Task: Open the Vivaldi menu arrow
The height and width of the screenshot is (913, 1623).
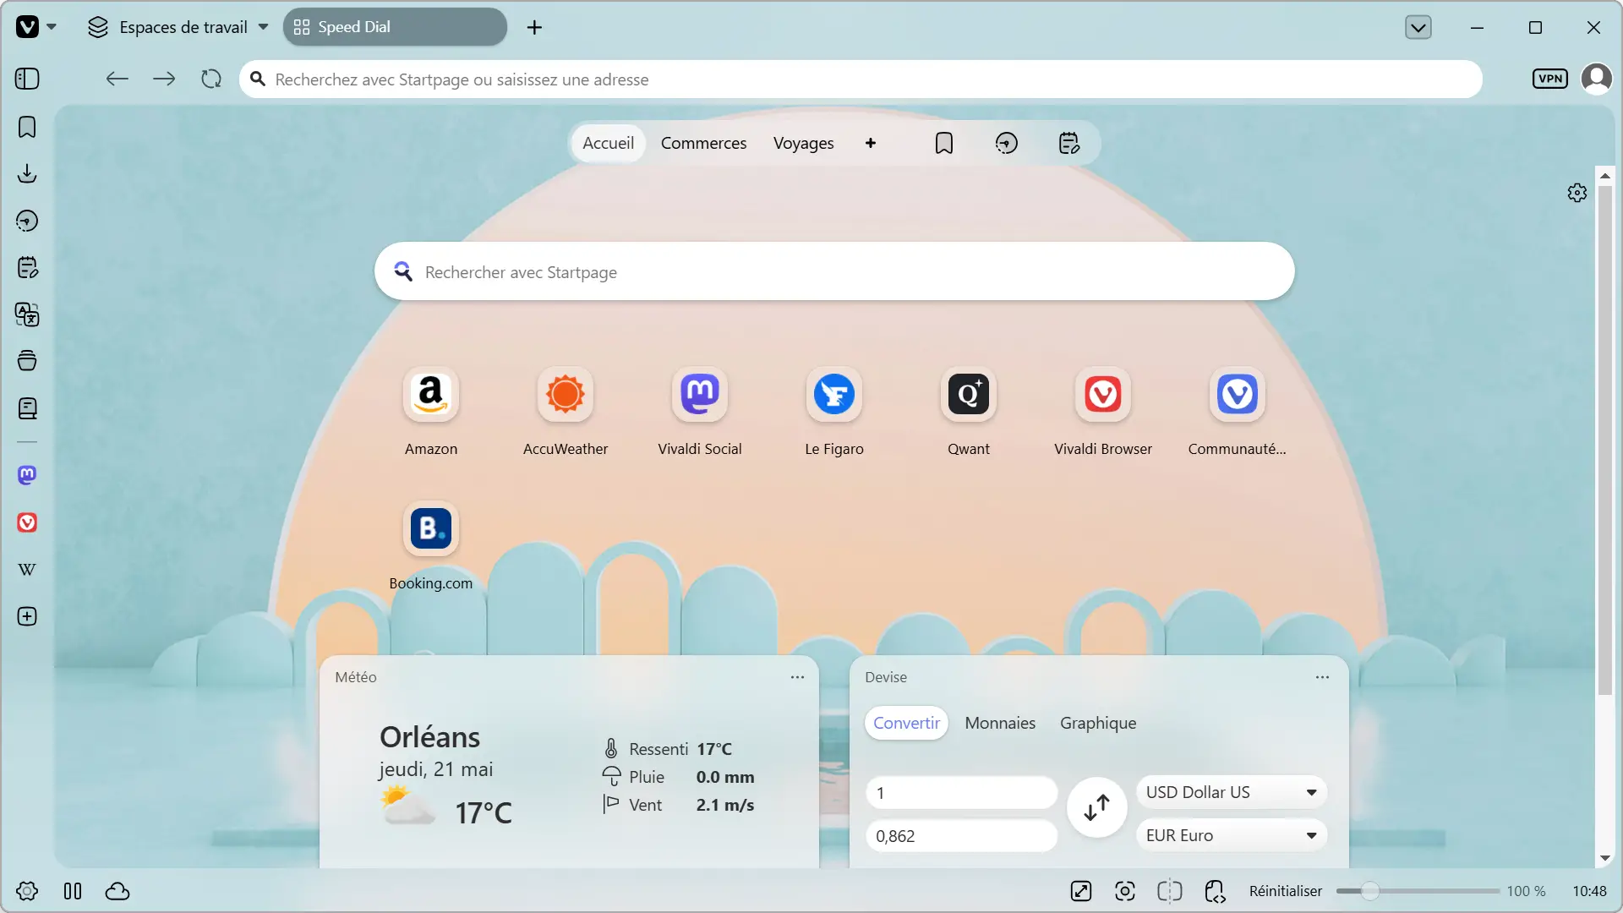Action: click(x=52, y=27)
